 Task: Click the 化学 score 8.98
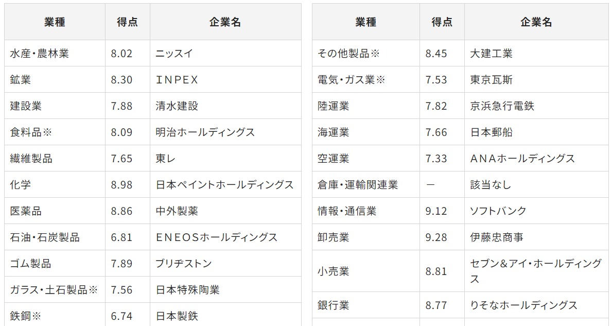click(x=121, y=185)
